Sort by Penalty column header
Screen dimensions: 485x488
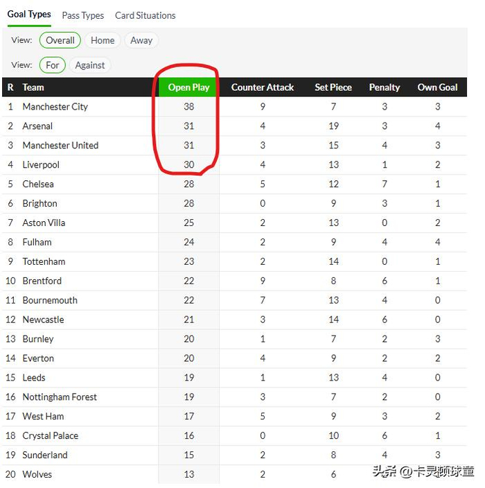[385, 87]
